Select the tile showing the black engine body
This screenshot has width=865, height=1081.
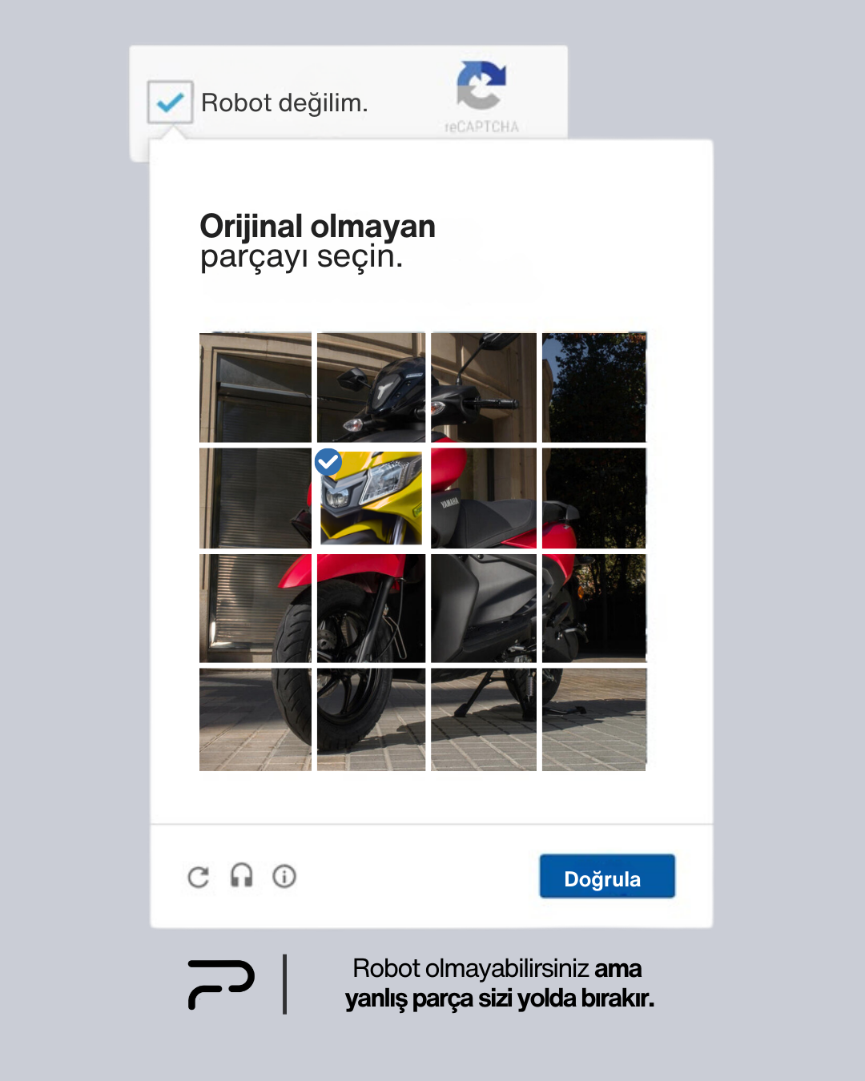(484, 608)
